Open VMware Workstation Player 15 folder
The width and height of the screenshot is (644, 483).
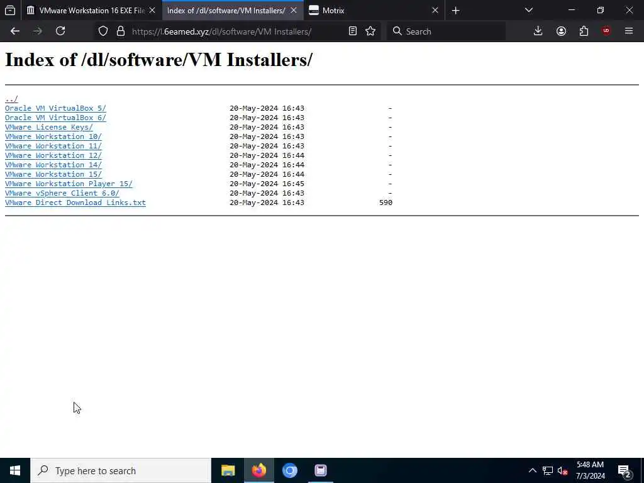[x=69, y=184]
